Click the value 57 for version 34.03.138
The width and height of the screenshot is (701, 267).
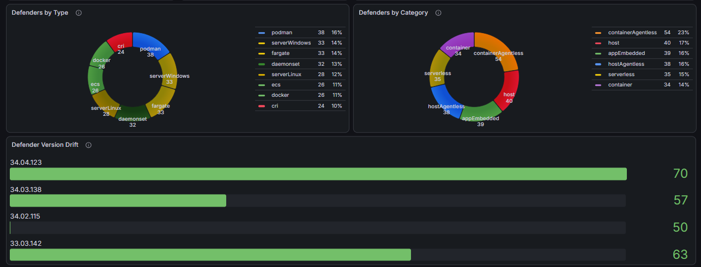680,200
